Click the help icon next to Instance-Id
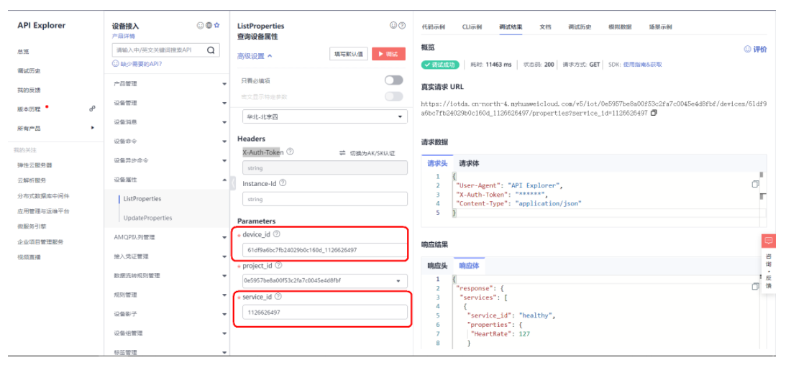 [283, 183]
